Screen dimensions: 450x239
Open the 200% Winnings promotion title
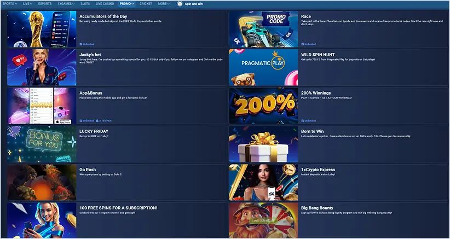(x=316, y=93)
